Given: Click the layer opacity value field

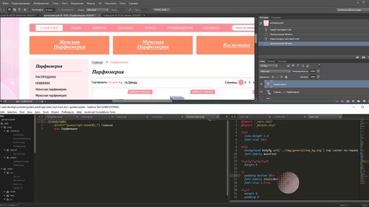Looking at the screenshot, I should pos(312,71).
